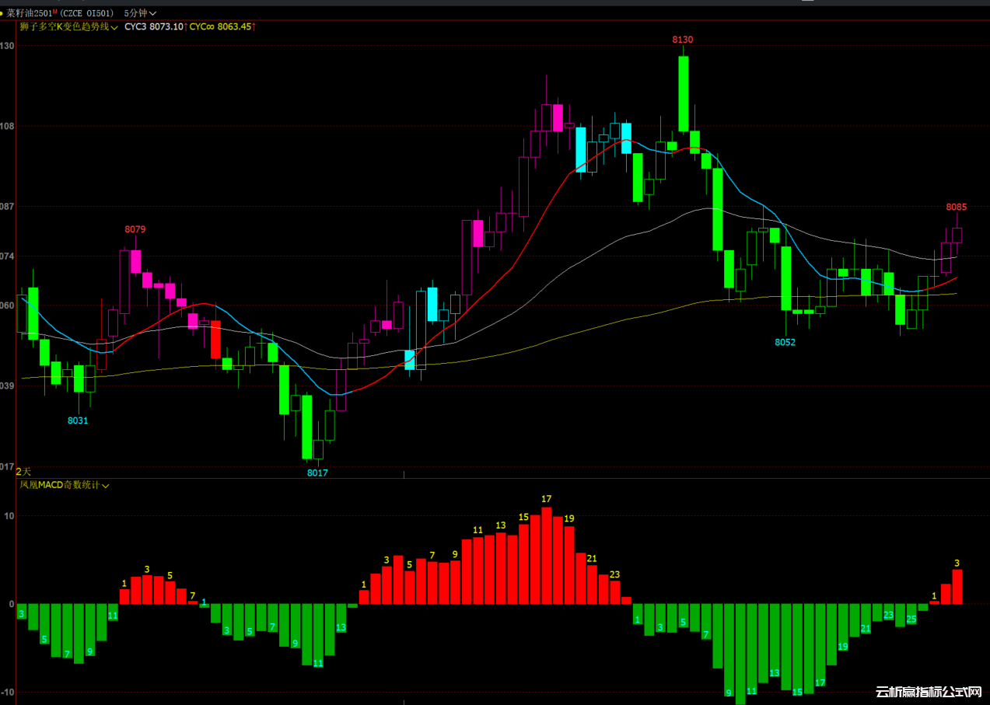The image size is (990, 705).
Task: Click the cyan 25 MACD bar count
Action: 911,619
